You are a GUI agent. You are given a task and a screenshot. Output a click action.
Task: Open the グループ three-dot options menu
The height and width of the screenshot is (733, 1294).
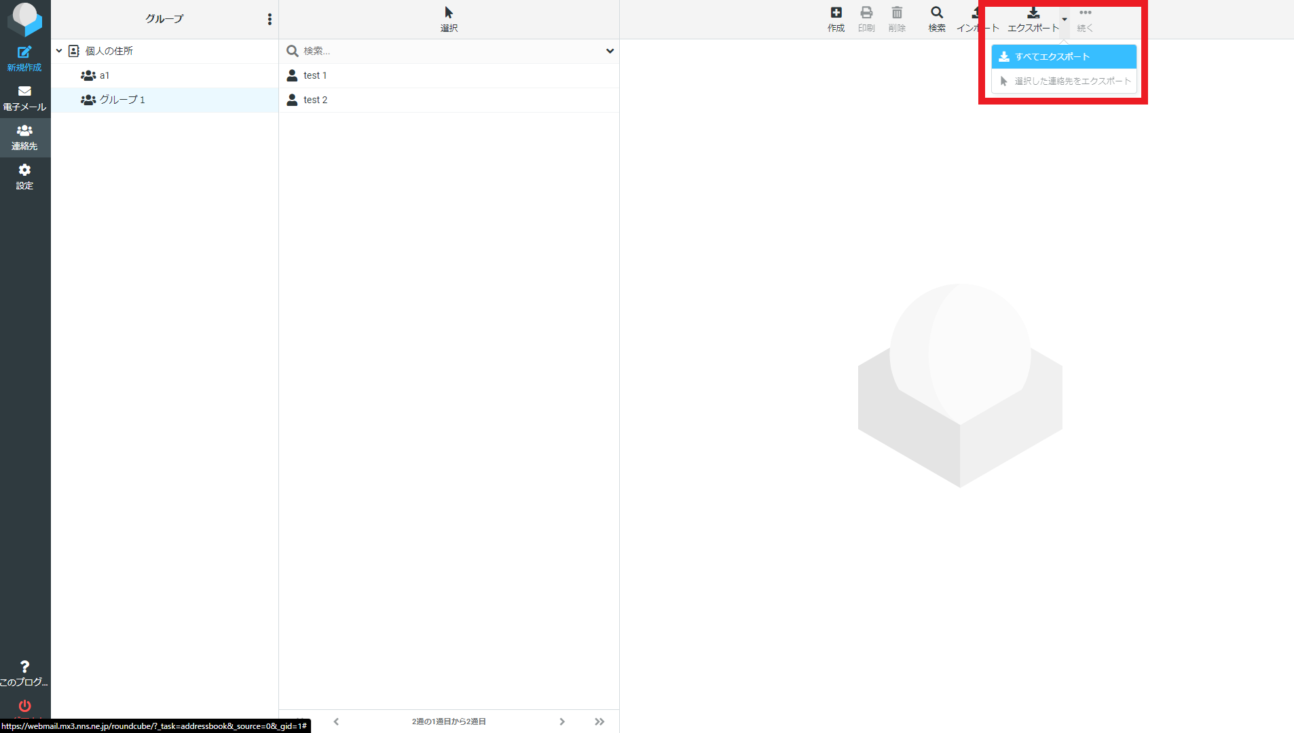[270, 19]
